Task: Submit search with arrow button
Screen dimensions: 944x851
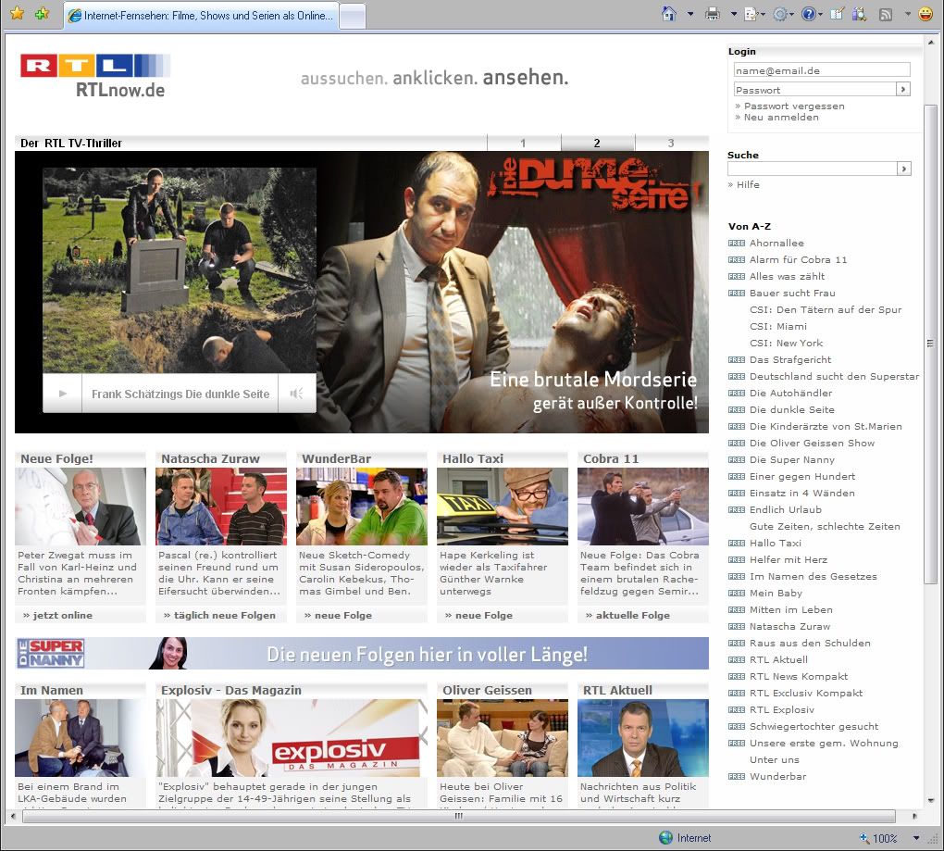Action: click(903, 169)
